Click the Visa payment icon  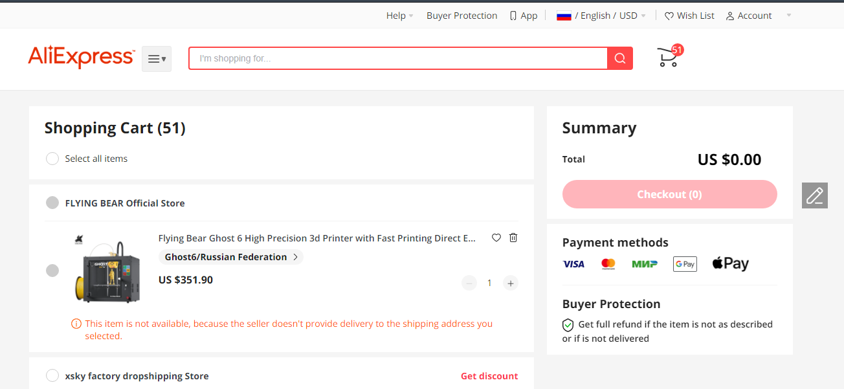tap(573, 264)
